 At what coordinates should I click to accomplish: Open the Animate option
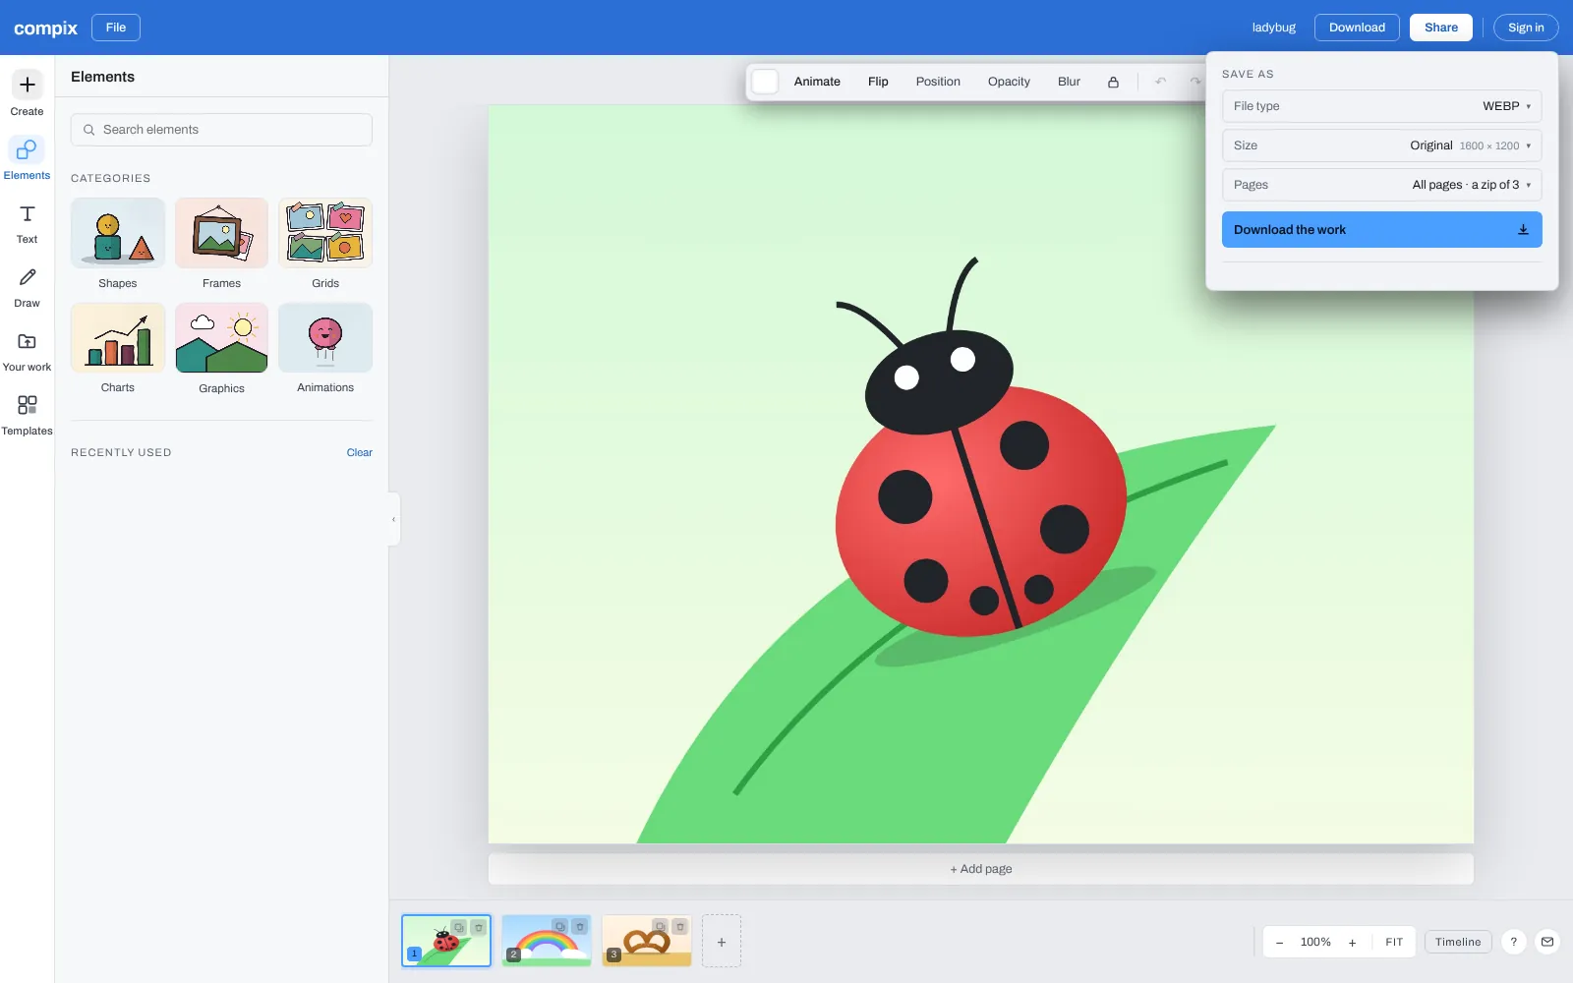817,82
